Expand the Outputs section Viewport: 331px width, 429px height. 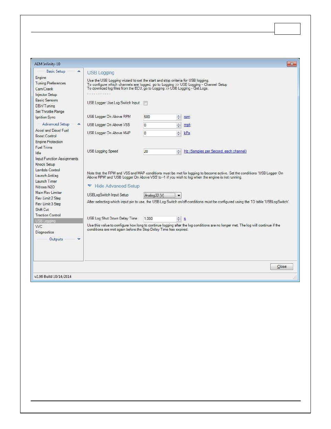(x=79, y=239)
